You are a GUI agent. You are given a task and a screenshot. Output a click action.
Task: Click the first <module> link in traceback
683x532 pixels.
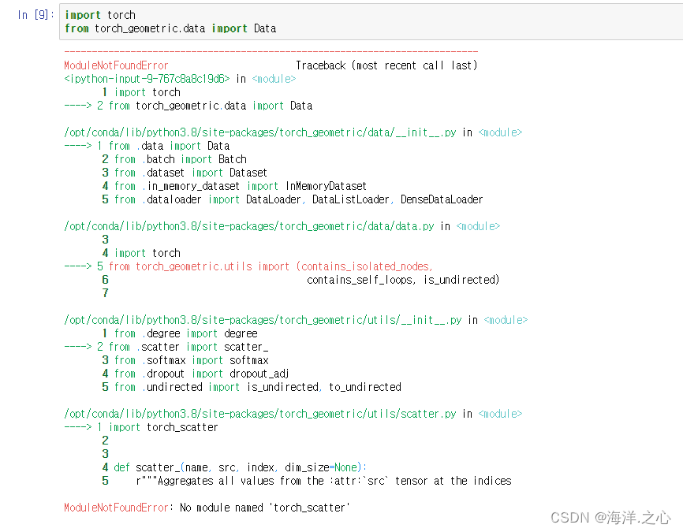point(273,79)
